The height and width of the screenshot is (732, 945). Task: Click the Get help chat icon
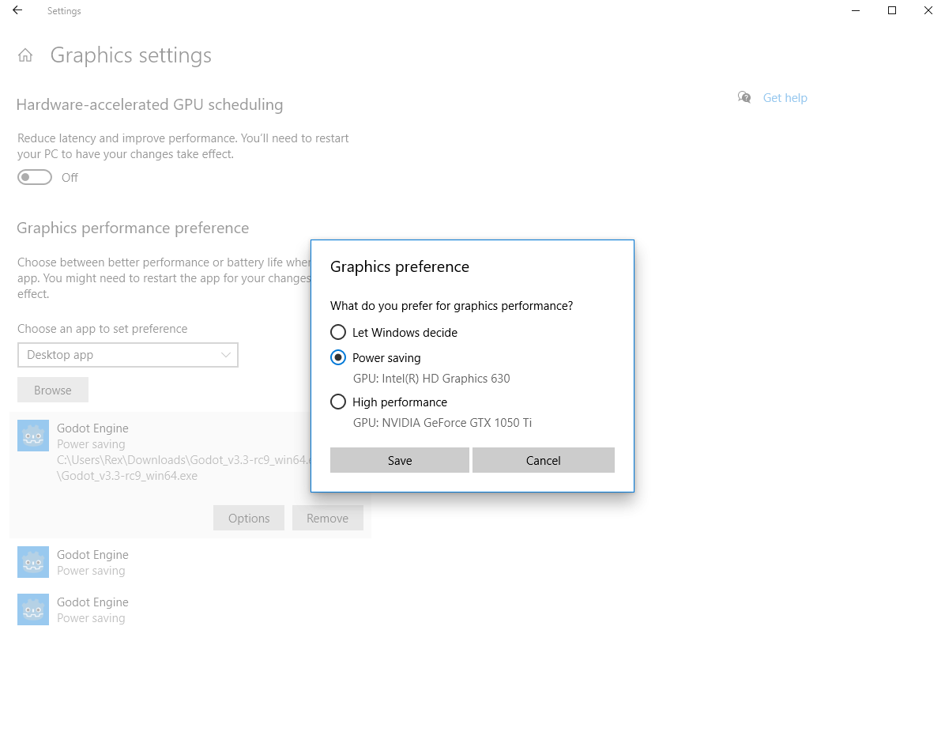tap(744, 98)
